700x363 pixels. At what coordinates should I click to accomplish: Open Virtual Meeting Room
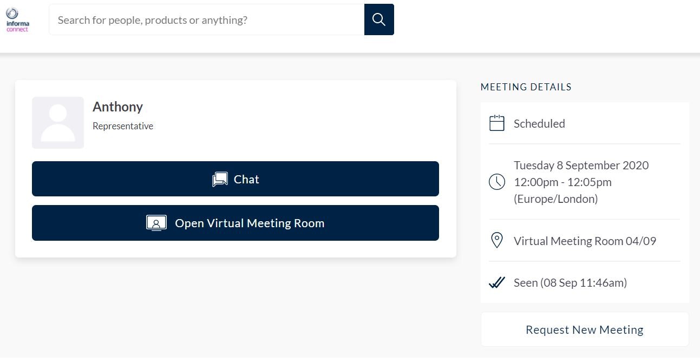(x=235, y=223)
